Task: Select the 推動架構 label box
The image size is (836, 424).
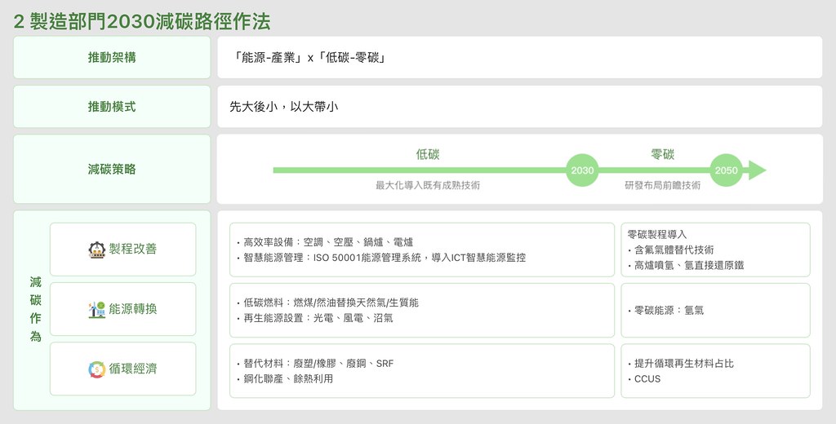Action: (112, 57)
